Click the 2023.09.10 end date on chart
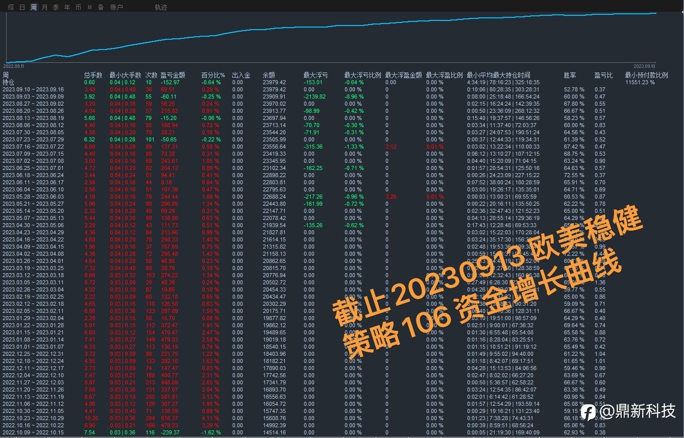The image size is (684, 438). 645,66
